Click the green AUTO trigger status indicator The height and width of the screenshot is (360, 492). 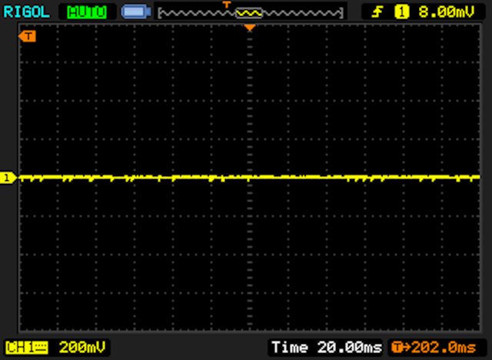click(x=87, y=12)
